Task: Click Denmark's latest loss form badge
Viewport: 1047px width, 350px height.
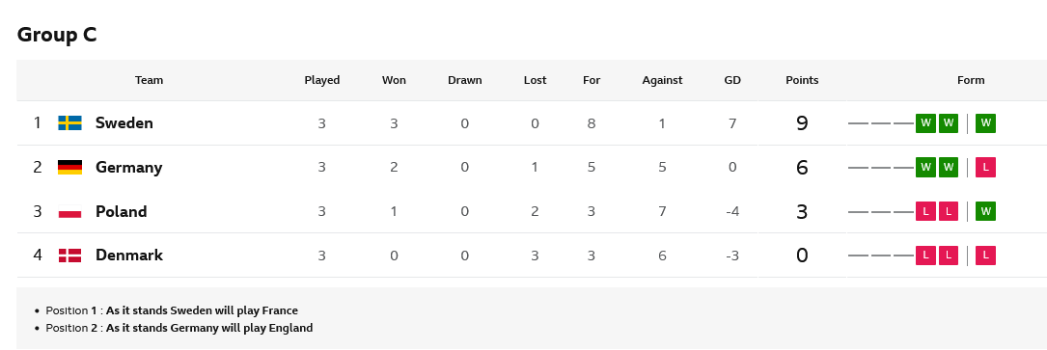Action: click(985, 256)
